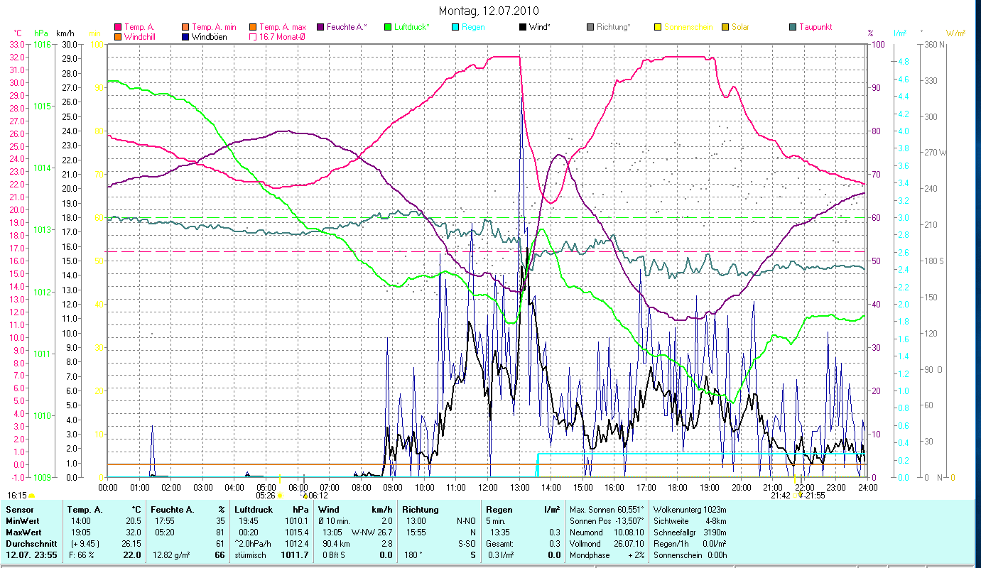Click the sun icon beside 16:15

[x=32, y=496]
